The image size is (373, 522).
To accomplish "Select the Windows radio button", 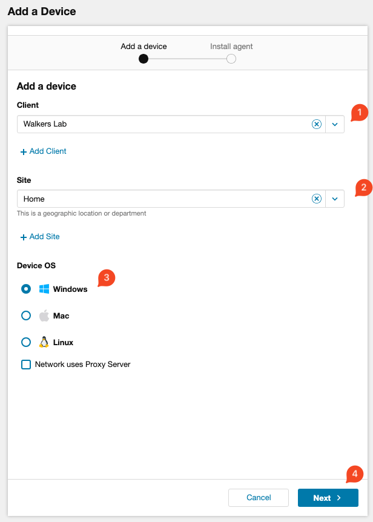I will (x=26, y=289).
